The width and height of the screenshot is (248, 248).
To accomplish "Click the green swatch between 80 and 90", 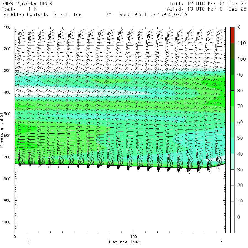I will pyautogui.click(x=232, y=83).
